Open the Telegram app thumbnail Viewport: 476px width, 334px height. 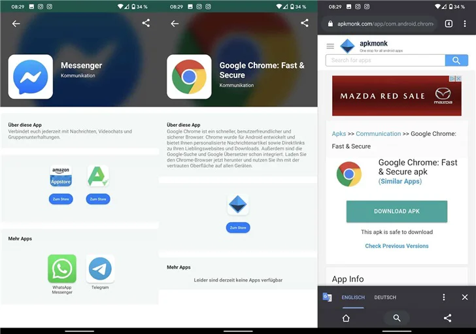pyautogui.click(x=100, y=269)
